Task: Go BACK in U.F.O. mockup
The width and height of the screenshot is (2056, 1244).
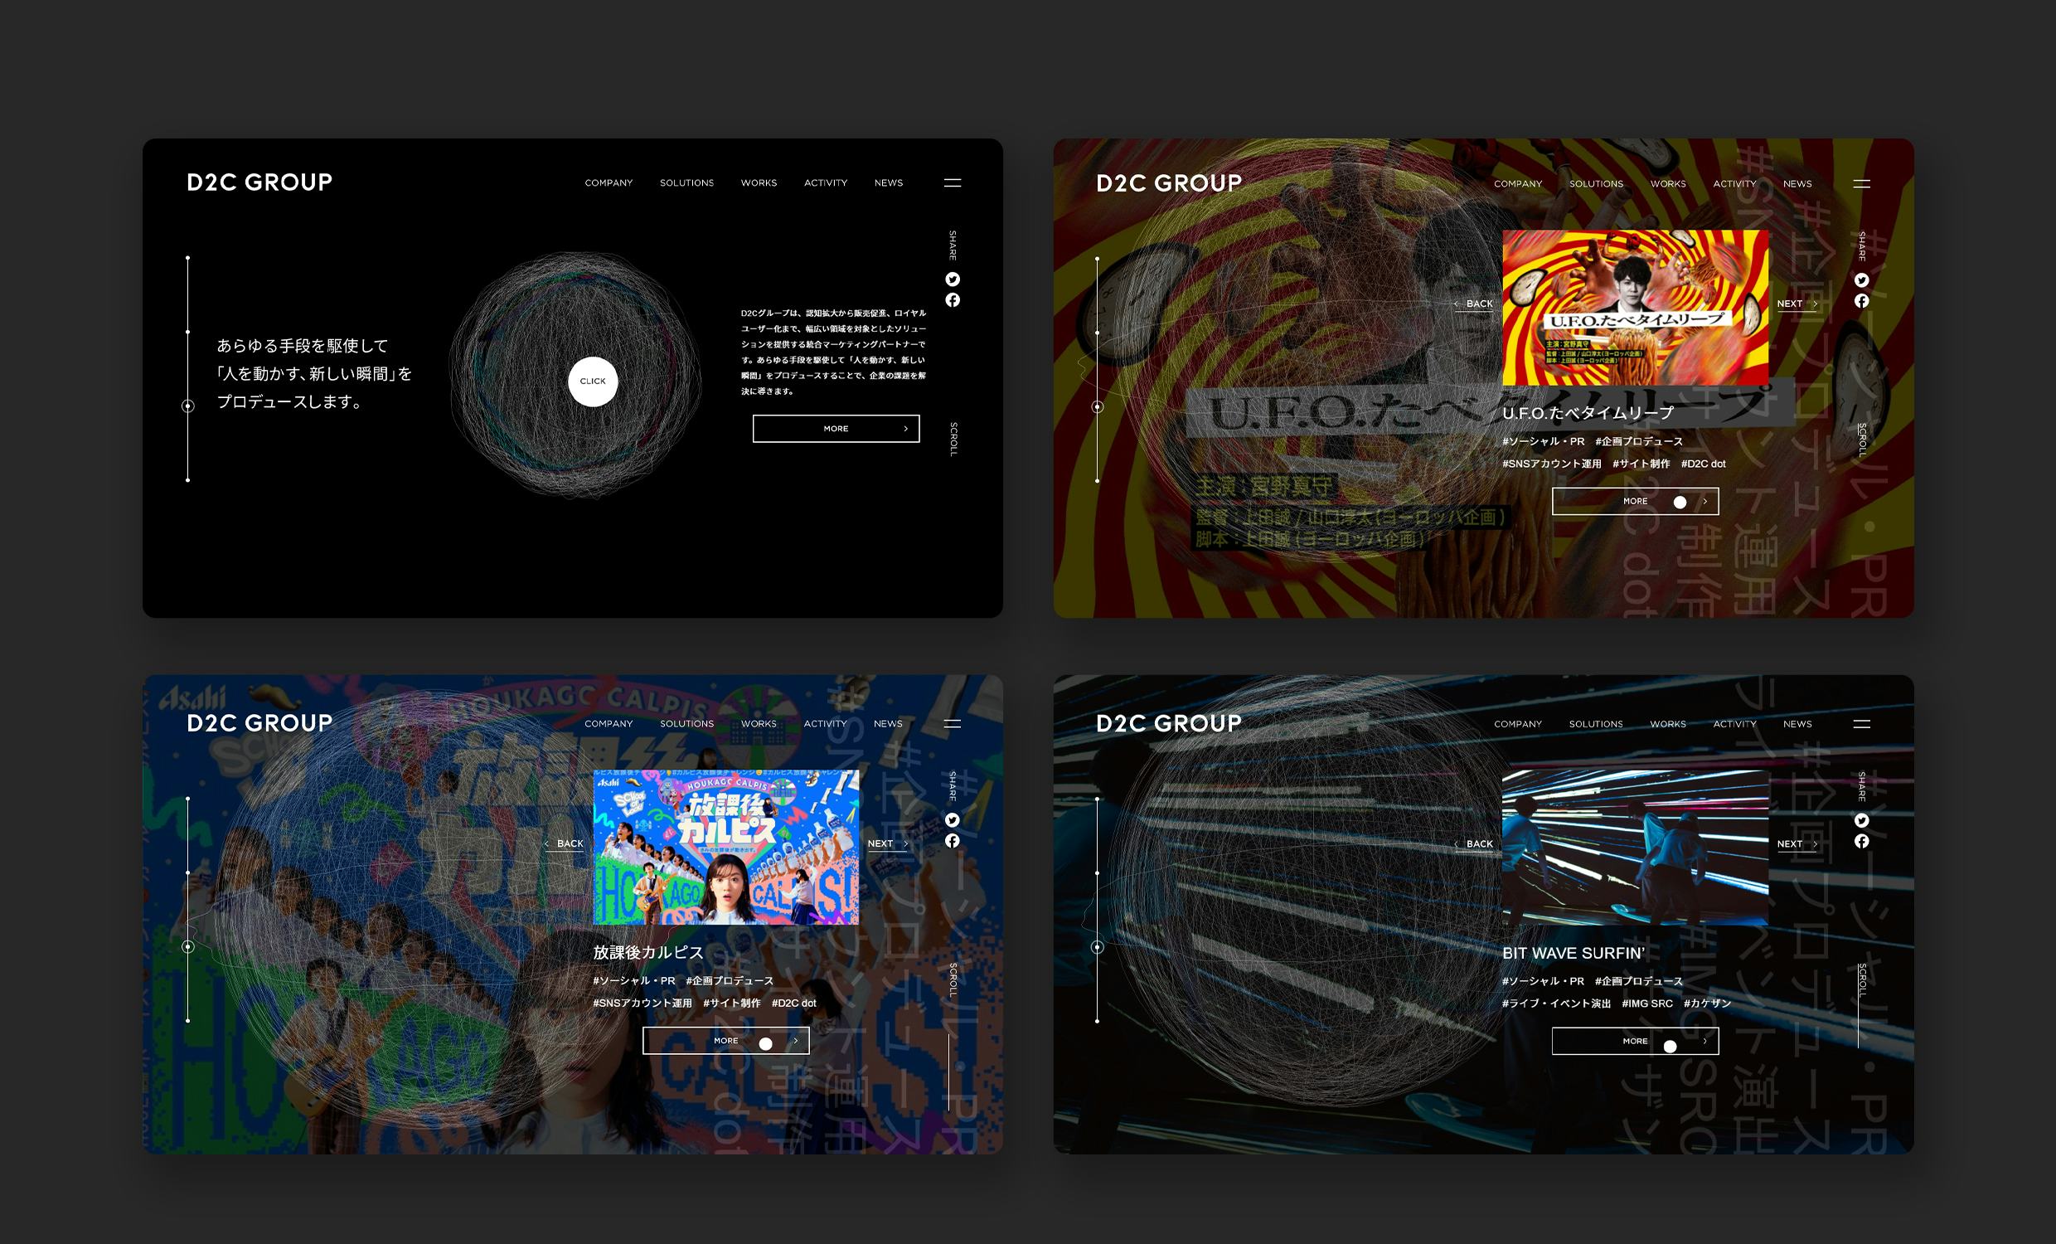Action: pyautogui.click(x=1473, y=304)
